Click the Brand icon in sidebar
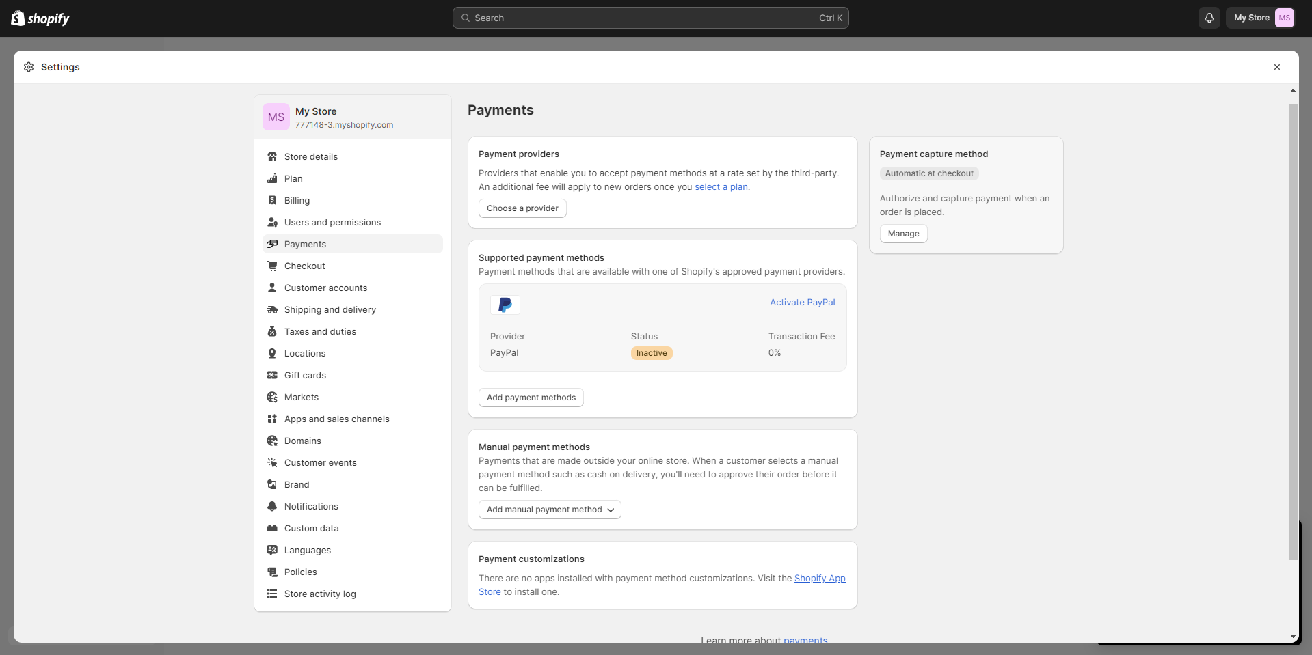This screenshot has width=1312, height=655. (x=272, y=484)
